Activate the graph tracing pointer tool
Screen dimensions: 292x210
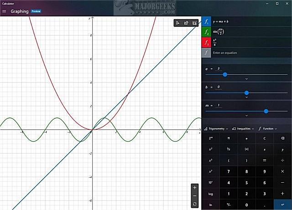[x=178, y=23]
